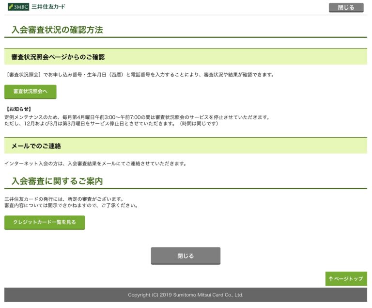Image resolution: width=372 pixels, height=308 pixels.
Task: Click the 定例メンテナンス schedule notice line
Action: [137, 117]
